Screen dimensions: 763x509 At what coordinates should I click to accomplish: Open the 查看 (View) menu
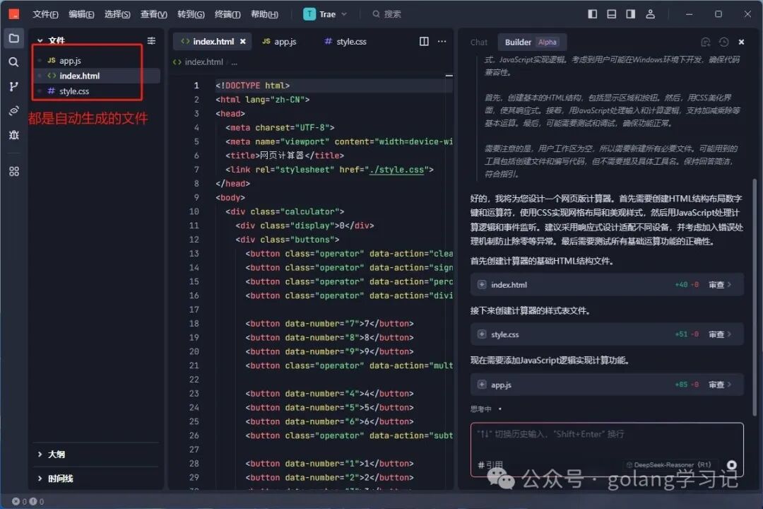[x=154, y=14]
